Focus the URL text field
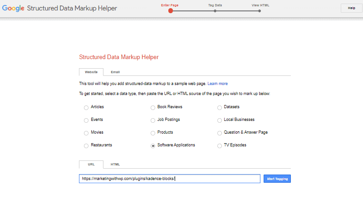This screenshot has width=363, height=205. [170, 179]
